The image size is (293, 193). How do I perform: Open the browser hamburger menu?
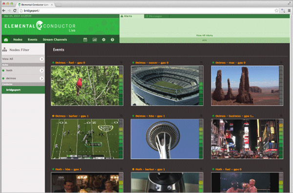coord(289,11)
